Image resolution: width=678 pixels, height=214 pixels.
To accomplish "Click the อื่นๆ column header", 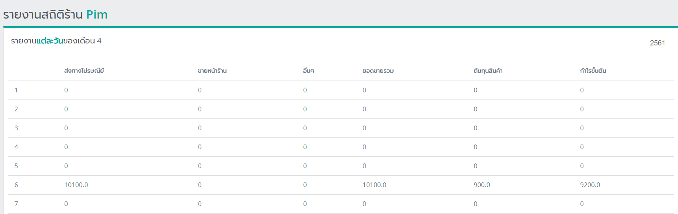I will (308, 71).
